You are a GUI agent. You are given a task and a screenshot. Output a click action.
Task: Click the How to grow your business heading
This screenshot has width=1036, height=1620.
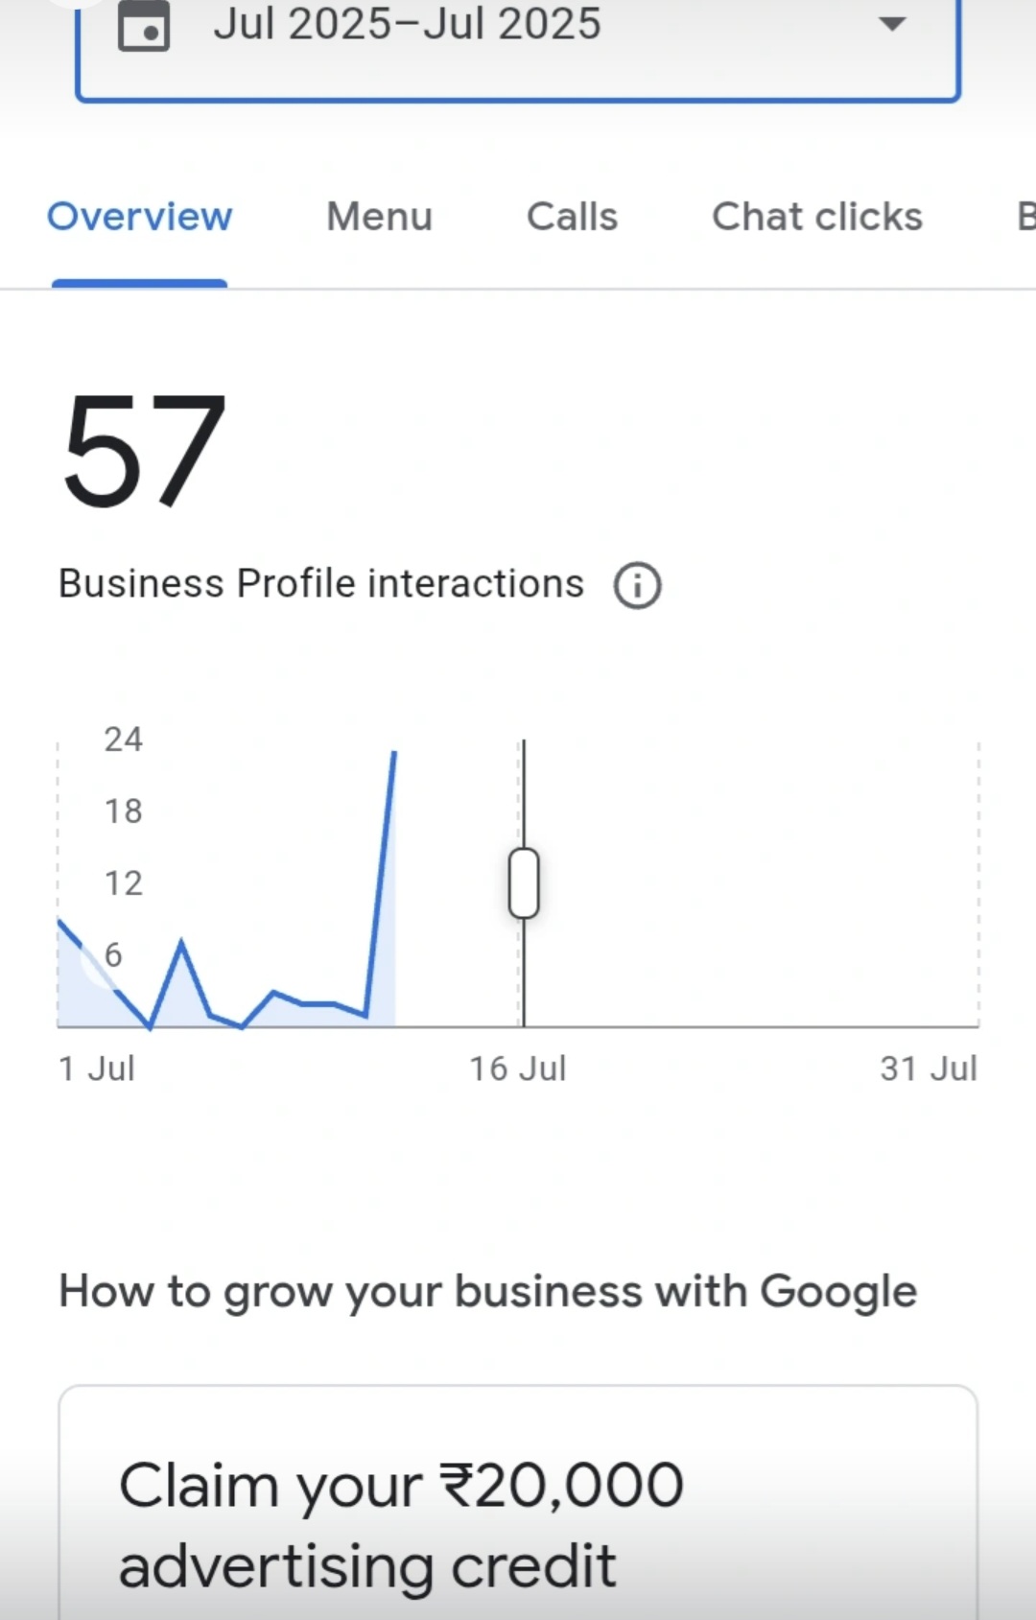coord(488,1291)
